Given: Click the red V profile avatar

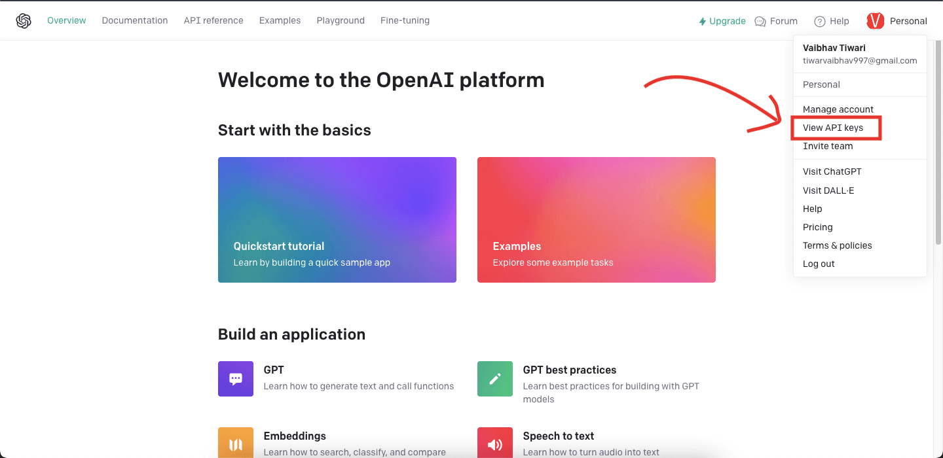Looking at the screenshot, I should [x=876, y=21].
